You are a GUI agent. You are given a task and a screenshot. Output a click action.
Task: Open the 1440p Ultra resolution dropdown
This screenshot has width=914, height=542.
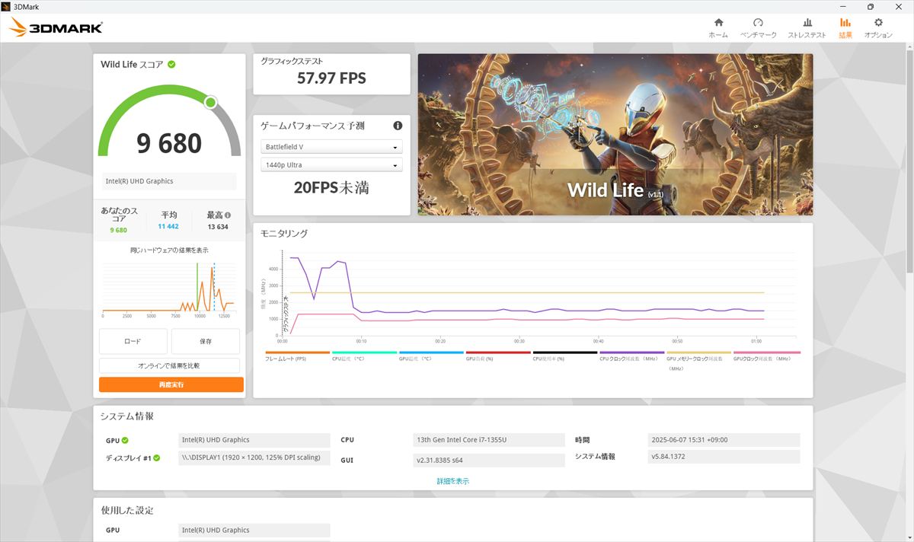[x=331, y=165]
